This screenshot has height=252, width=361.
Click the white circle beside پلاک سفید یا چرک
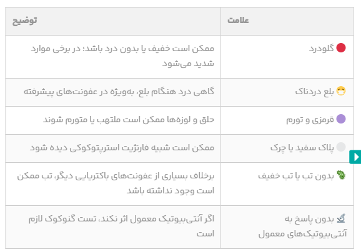pyautogui.click(x=341, y=147)
